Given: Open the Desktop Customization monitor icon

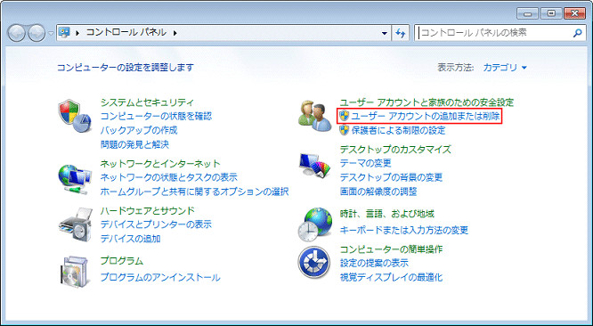Looking at the screenshot, I should click(314, 165).
